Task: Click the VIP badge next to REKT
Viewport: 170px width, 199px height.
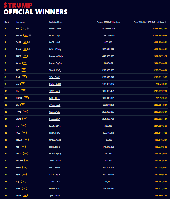Action: point(25,56)
